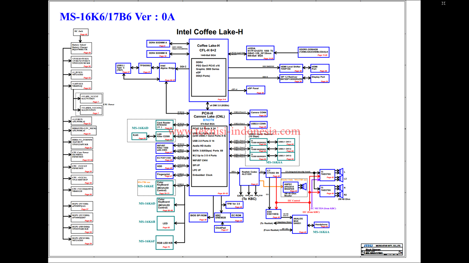The height and width of the screenshot is (263, 469).
Task: Click the MS-16K6B LED block
Action: (165, 223)
